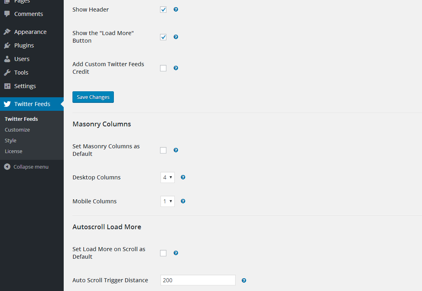This screenshot has height=291, width=422.
Task: Uncheck the Show Header checkbox
Action: 163,10
